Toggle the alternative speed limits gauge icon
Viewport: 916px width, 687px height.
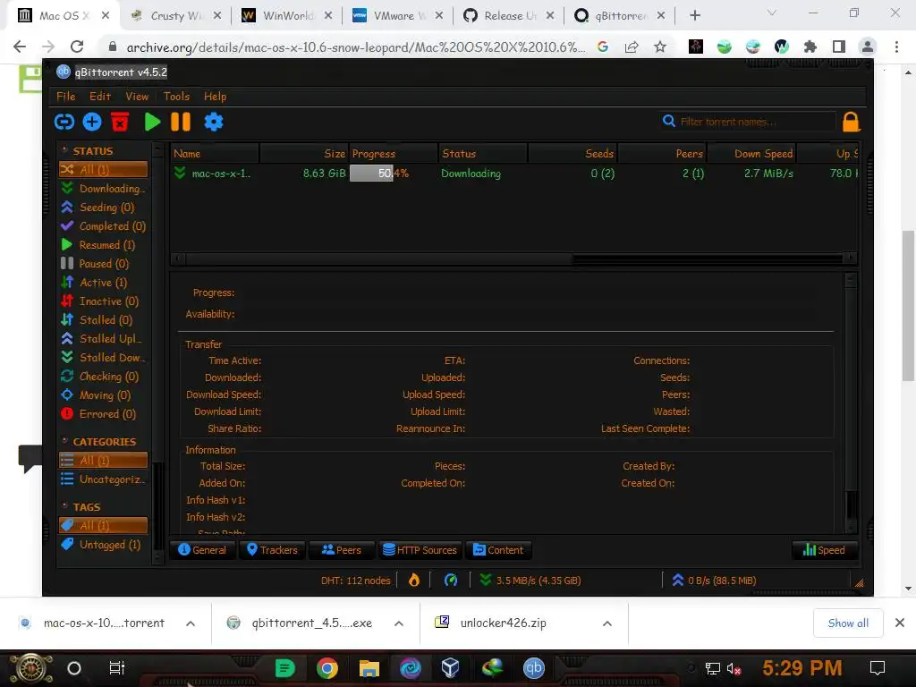pos(451,580)
